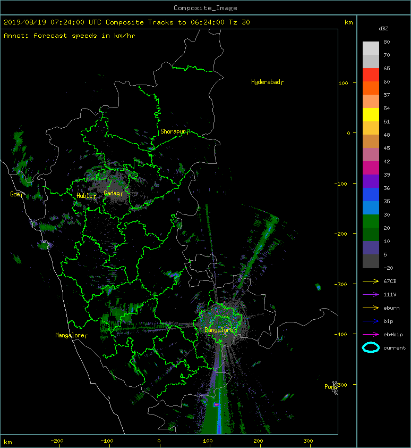Click the eb+bip legend label
411x448 pixels.
tap(393, 334)
